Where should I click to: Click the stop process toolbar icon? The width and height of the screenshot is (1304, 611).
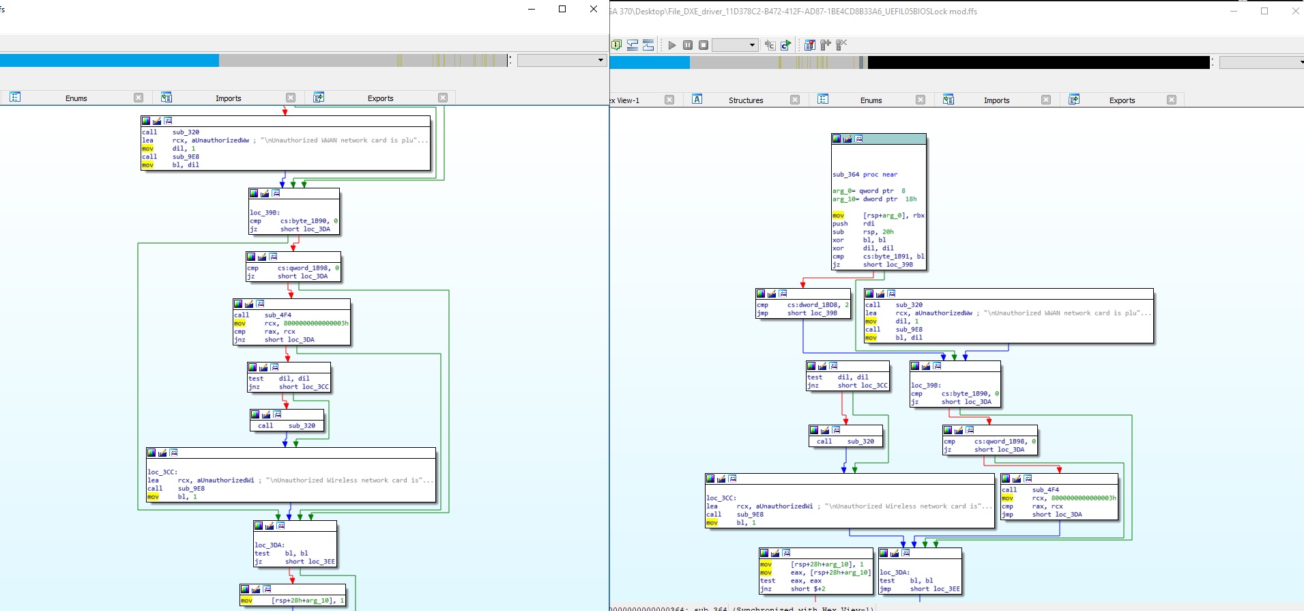coord(704,45)
